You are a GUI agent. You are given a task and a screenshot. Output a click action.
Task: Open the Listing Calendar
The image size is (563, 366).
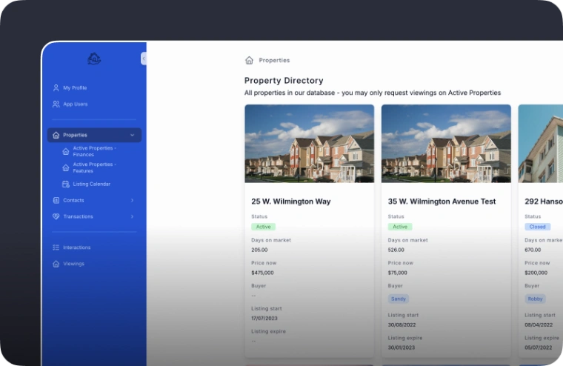92,184
